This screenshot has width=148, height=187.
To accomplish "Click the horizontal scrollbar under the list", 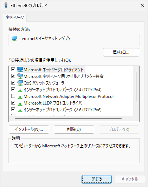I will pos(69,119).
